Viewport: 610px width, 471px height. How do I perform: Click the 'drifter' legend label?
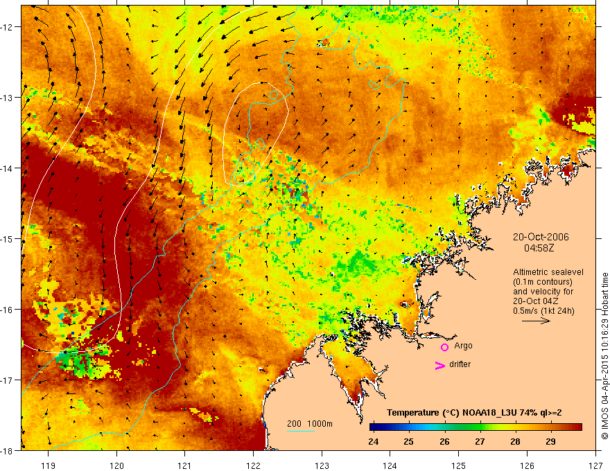click(x=460, y=364)
